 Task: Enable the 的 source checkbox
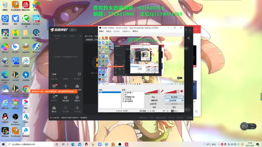tap(123, 95)
